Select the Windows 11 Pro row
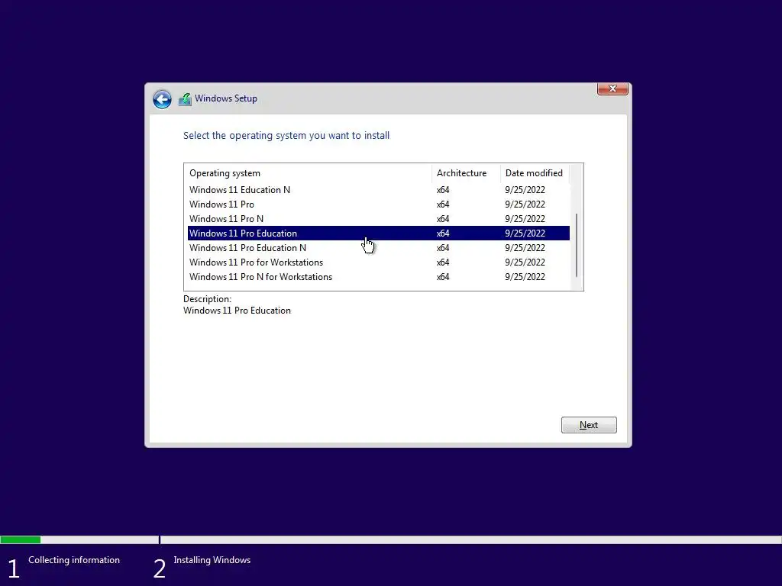Screen dimensions: 782x586 tap(379, 204)
